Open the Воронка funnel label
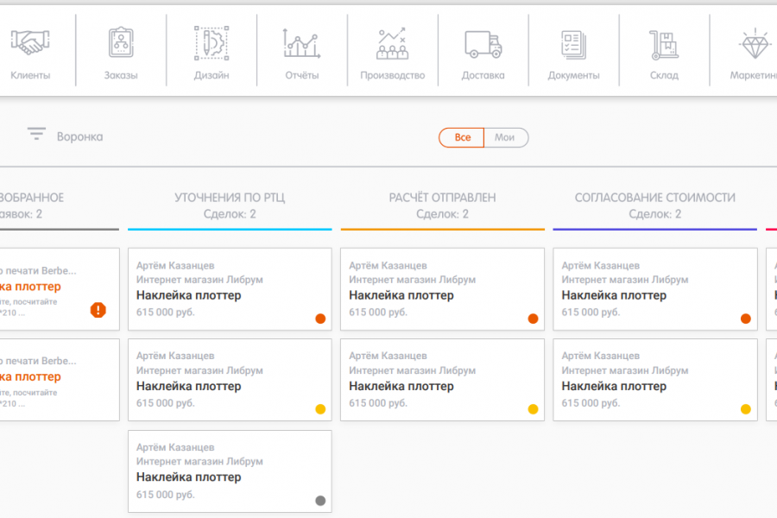Viewport: 777px width, 518px height. [x=79, y=136]
